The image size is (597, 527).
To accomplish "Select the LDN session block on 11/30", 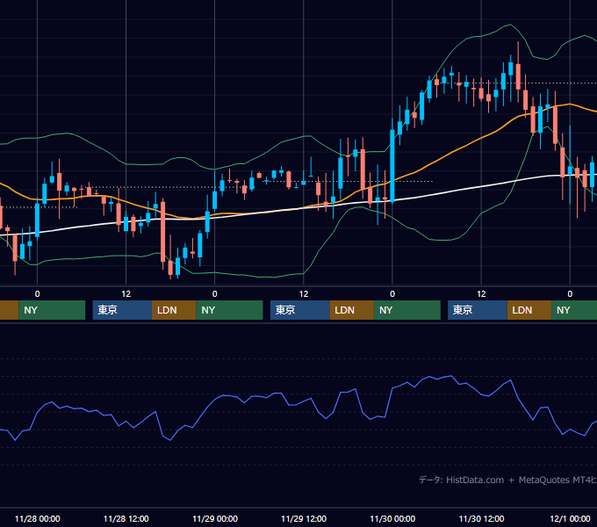I will pos(529,310).
